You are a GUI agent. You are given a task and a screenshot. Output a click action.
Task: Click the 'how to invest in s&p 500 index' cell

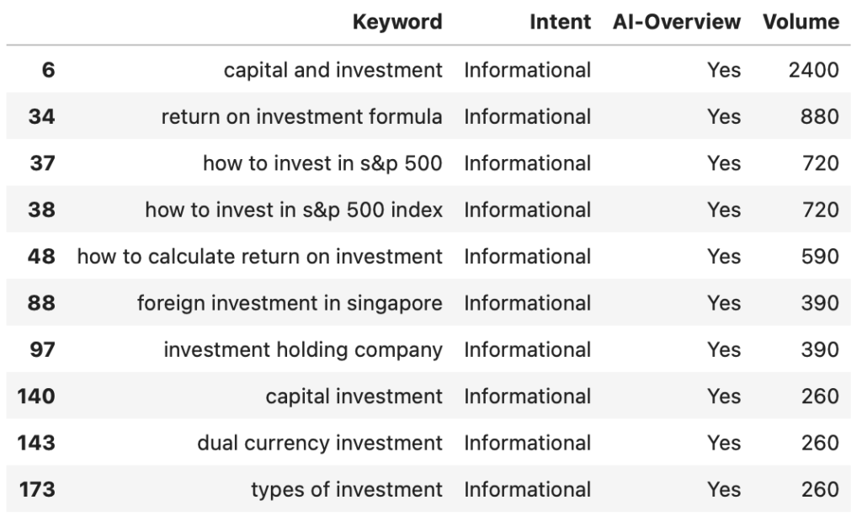(294, 210)
